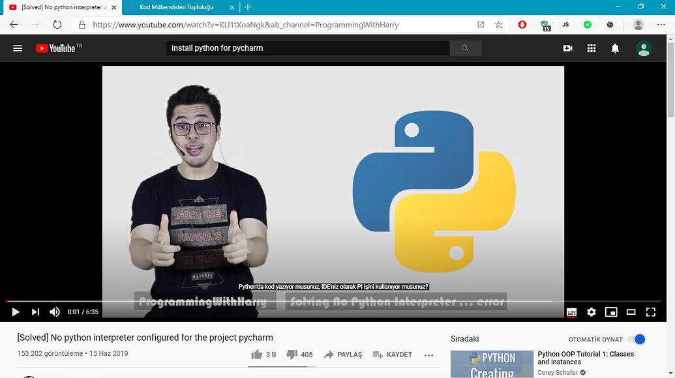Open the browser profile menu
The height and width of the screenshot is (378, 675).
coord(638,24)
